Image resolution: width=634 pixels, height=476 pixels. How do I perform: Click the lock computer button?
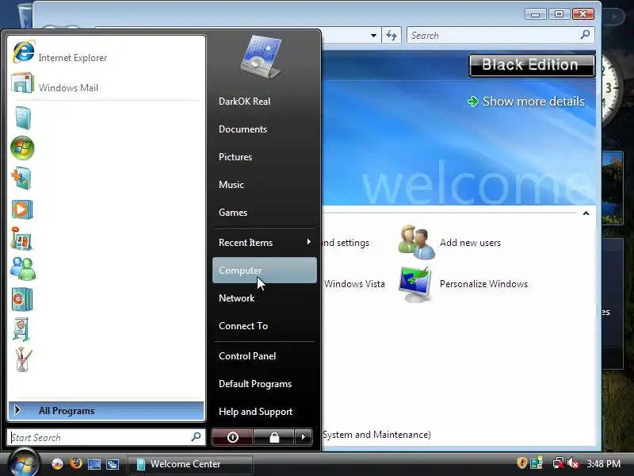point(274,437)
